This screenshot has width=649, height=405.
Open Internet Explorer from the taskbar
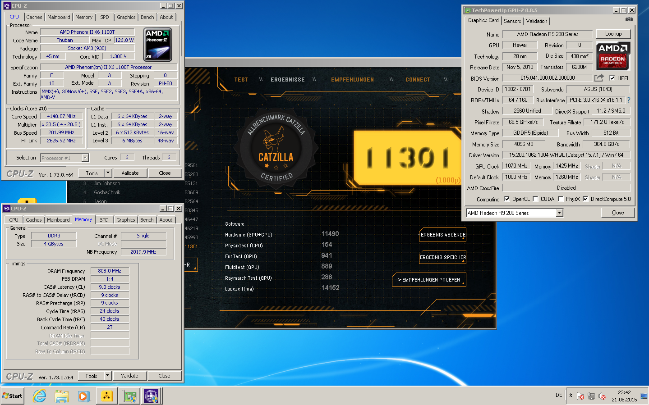pos(40,396)
